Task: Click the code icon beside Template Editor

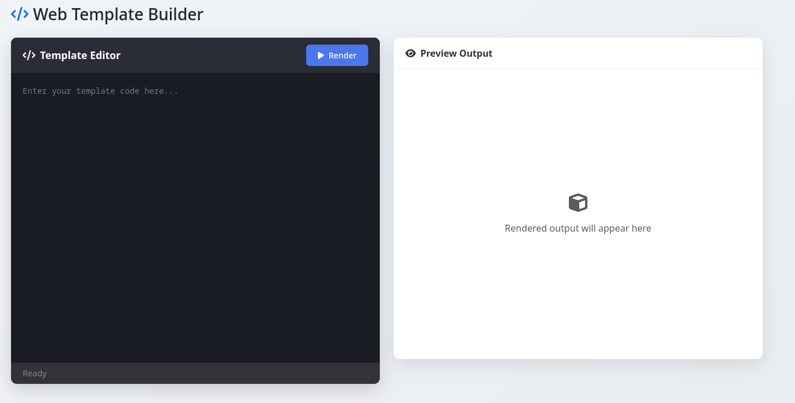Action: (29, 56)
